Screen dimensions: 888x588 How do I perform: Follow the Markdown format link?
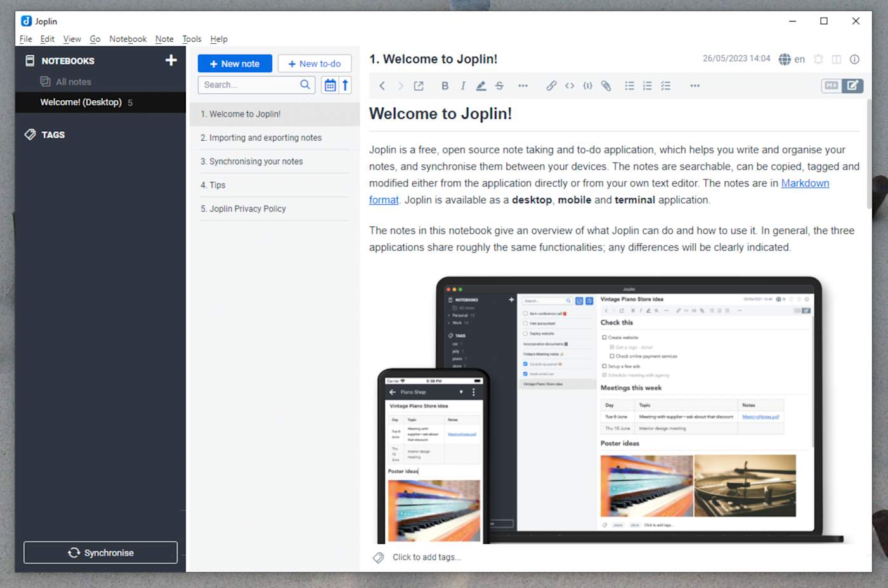(x=806, y=183)
